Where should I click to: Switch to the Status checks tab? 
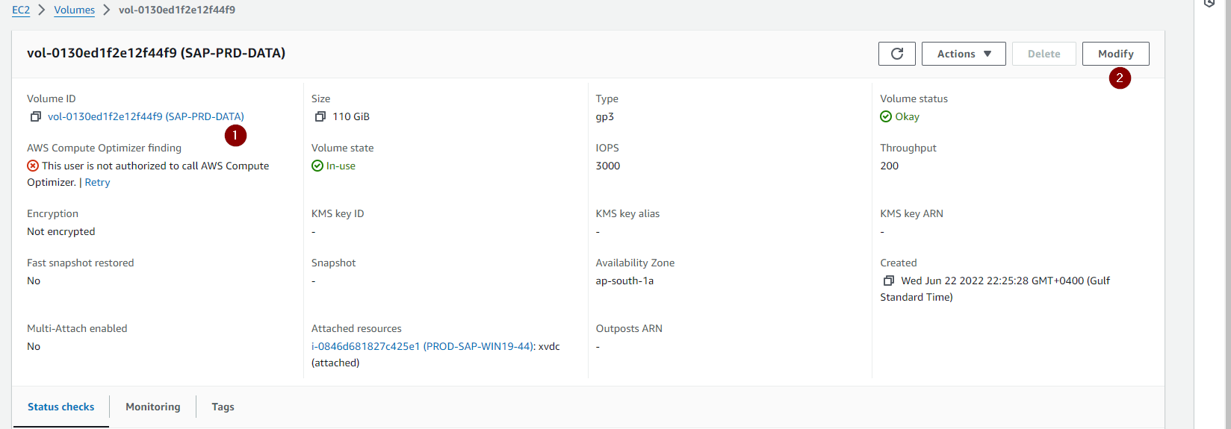point(61,407)
